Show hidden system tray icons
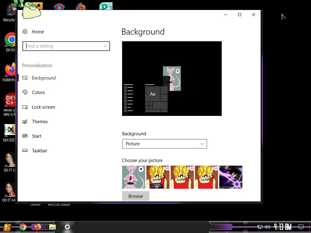This screenshot has height=233, width=311. [x=252, y=227]
